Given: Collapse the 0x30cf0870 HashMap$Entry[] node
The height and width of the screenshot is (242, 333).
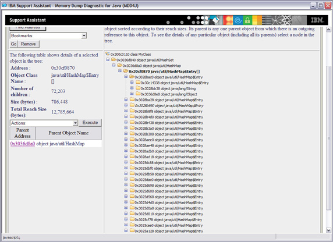Looking at the screenshot, I should (x=120, y=71).
